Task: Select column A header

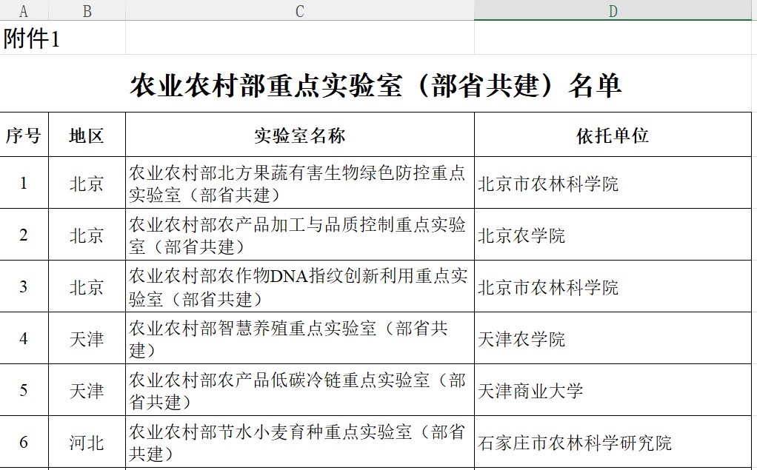Action: [24, 11]
